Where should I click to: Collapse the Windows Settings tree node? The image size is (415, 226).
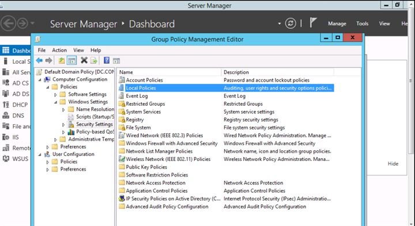click(x=55, y=102)
